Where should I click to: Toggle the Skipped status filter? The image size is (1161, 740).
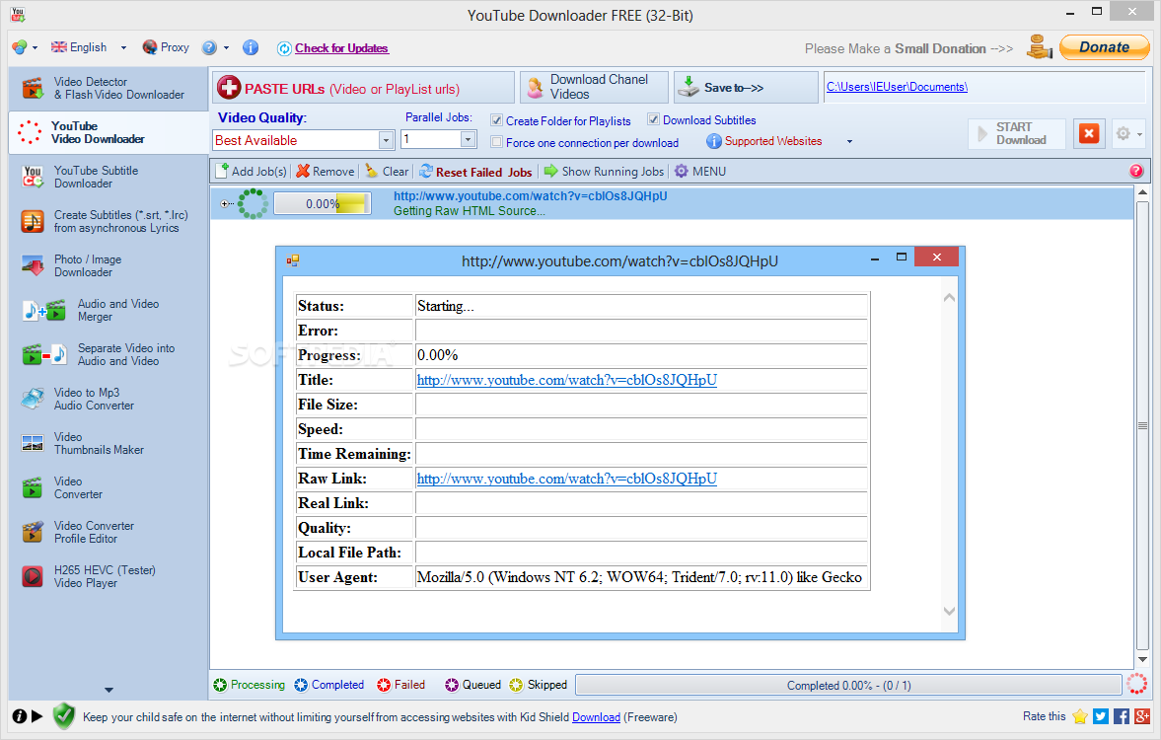539,685
